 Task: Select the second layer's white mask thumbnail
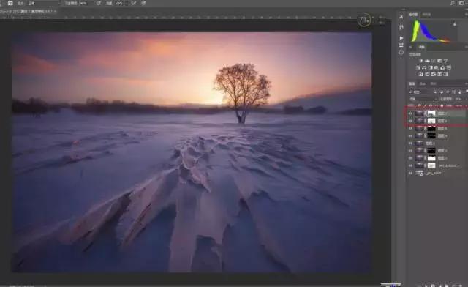point(431,121)
